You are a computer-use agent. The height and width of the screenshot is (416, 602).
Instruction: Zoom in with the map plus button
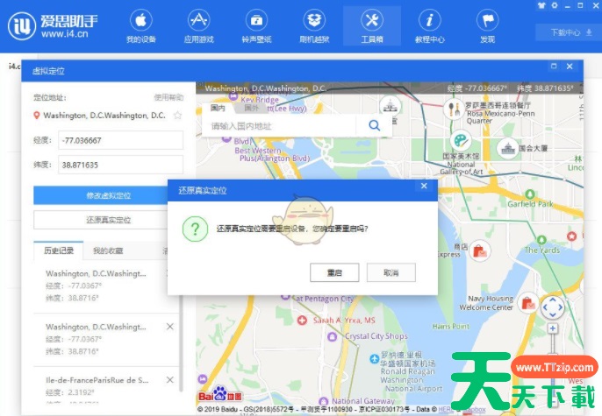tap(553, 328)
